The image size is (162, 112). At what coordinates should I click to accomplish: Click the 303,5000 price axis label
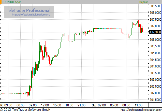coord(155,73)
